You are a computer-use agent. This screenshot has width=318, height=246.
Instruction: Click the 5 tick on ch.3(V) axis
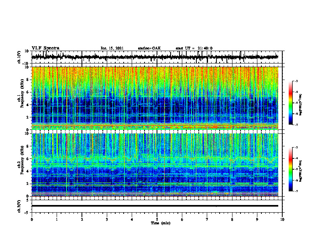pyautogui.click(x=28, y=200)
